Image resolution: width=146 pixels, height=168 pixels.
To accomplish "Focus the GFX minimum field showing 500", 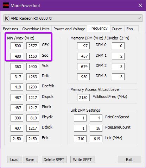I will (17, 46).
